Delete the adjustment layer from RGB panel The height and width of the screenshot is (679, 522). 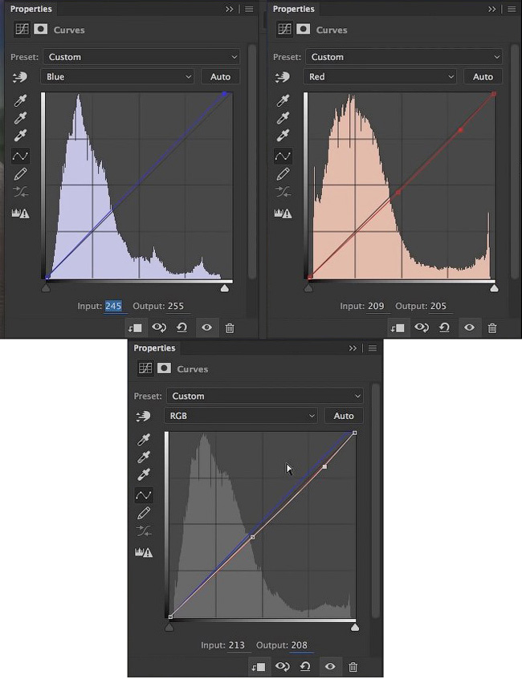tap(353, 667)
